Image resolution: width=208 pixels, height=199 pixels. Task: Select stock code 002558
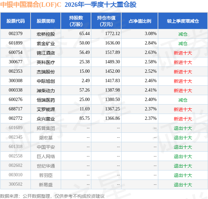16,156
